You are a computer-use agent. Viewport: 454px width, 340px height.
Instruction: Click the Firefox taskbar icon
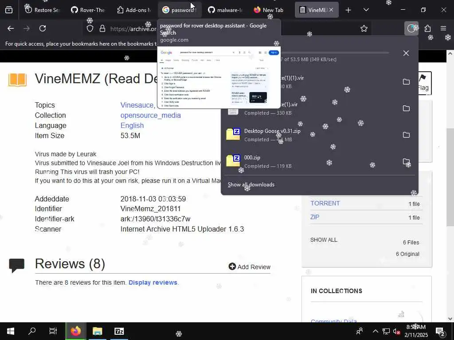[75, 331]
